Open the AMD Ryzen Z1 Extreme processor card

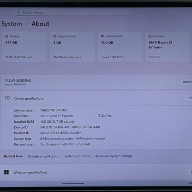[168, 47]
